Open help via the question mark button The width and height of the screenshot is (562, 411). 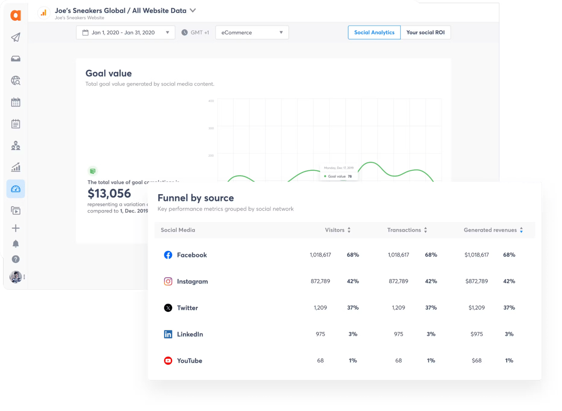(15, 259)
